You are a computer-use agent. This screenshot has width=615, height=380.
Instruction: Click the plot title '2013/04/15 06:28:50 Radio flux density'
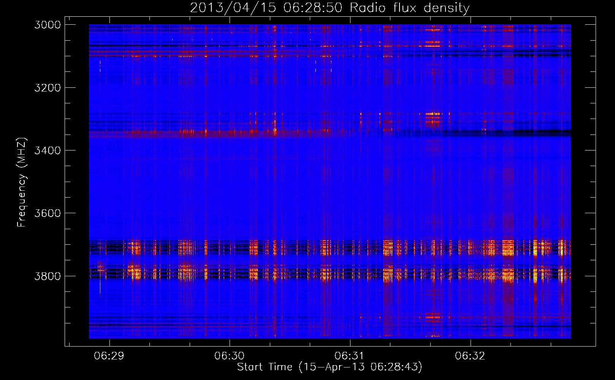330,8
